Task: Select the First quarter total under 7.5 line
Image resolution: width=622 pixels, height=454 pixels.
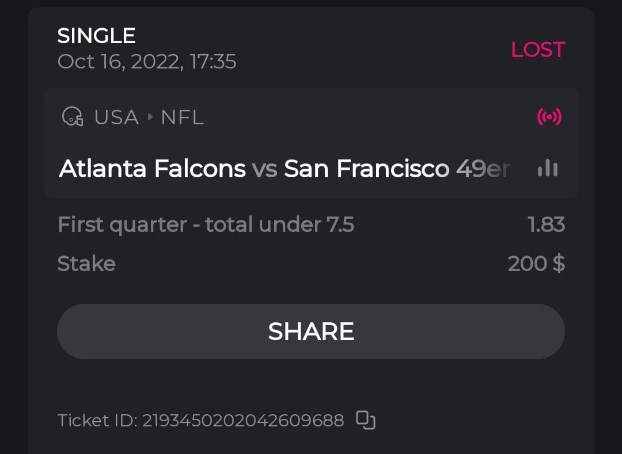Action: pos(206,224)
